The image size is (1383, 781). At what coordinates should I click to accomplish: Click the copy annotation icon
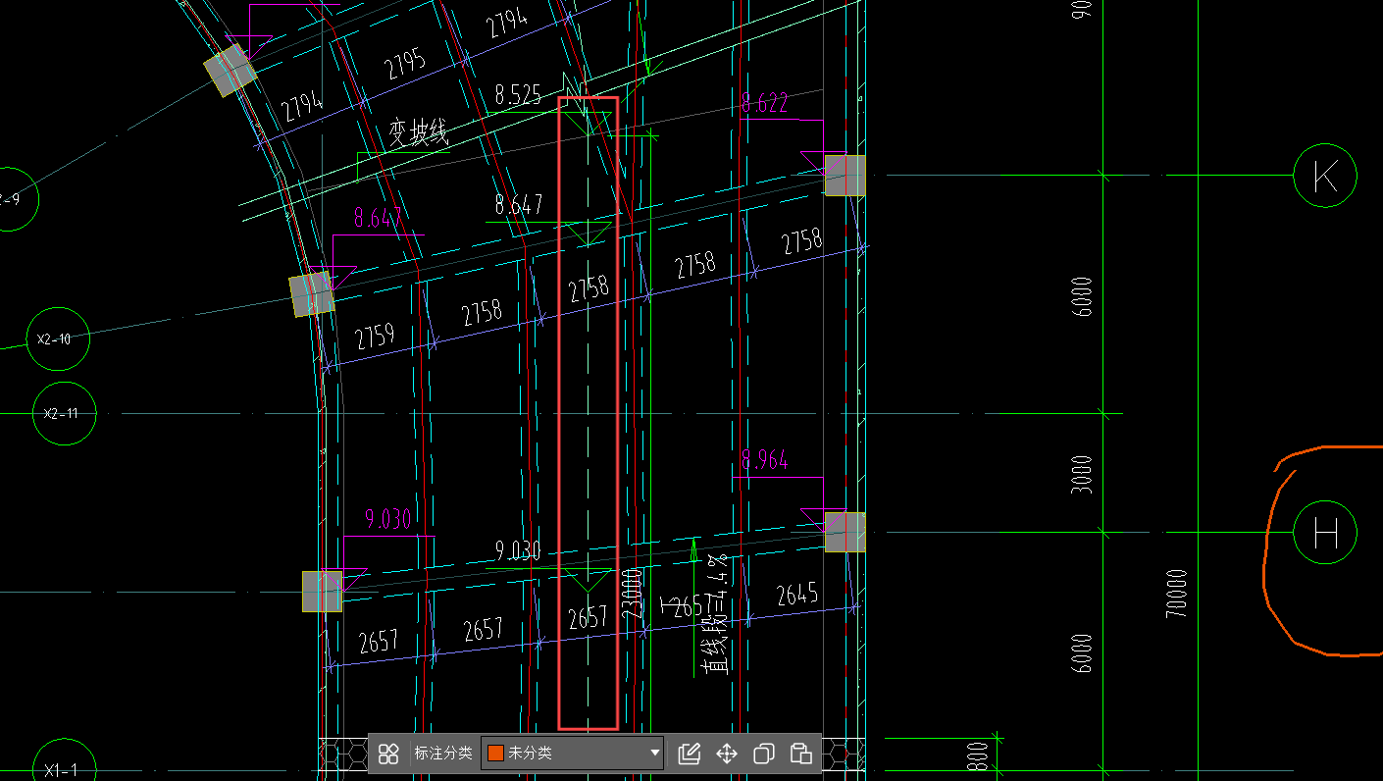point(764,754)
